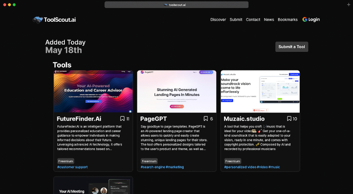Click Freemium tag on PageGPT card
Image resolution: width=353 pixels, height=194 pixels.
pos(149,161)
